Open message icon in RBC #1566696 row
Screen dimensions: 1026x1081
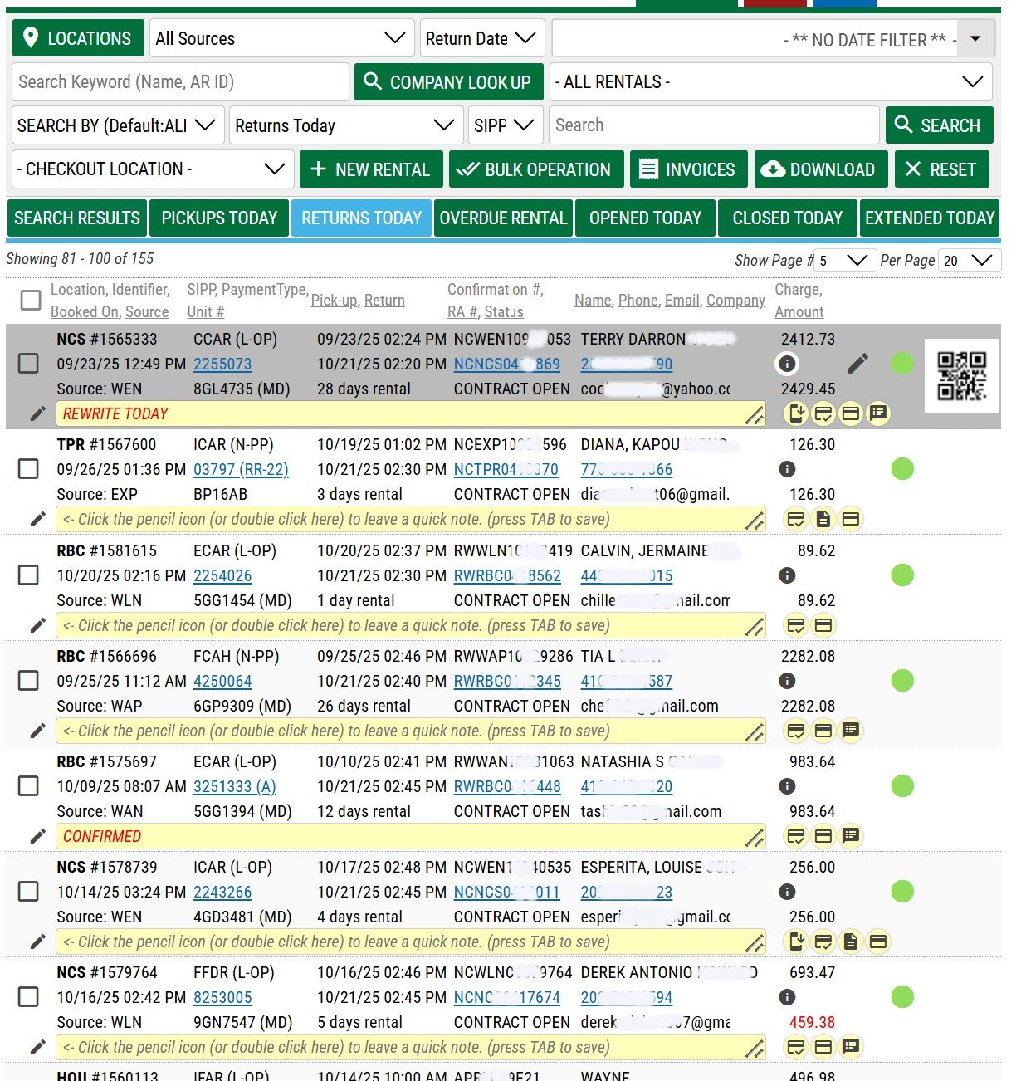(850, 731)
